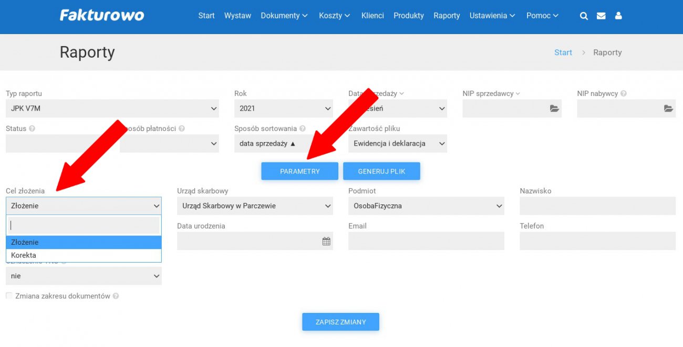Open calendar icon in Data urodzenia field
683x347 pixels.
tap(326, 241)
